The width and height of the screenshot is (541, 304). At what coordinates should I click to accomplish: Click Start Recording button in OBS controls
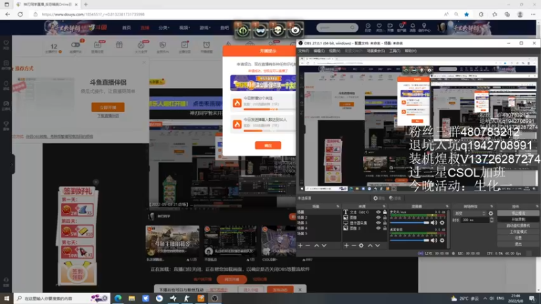(x=518, y=219)
